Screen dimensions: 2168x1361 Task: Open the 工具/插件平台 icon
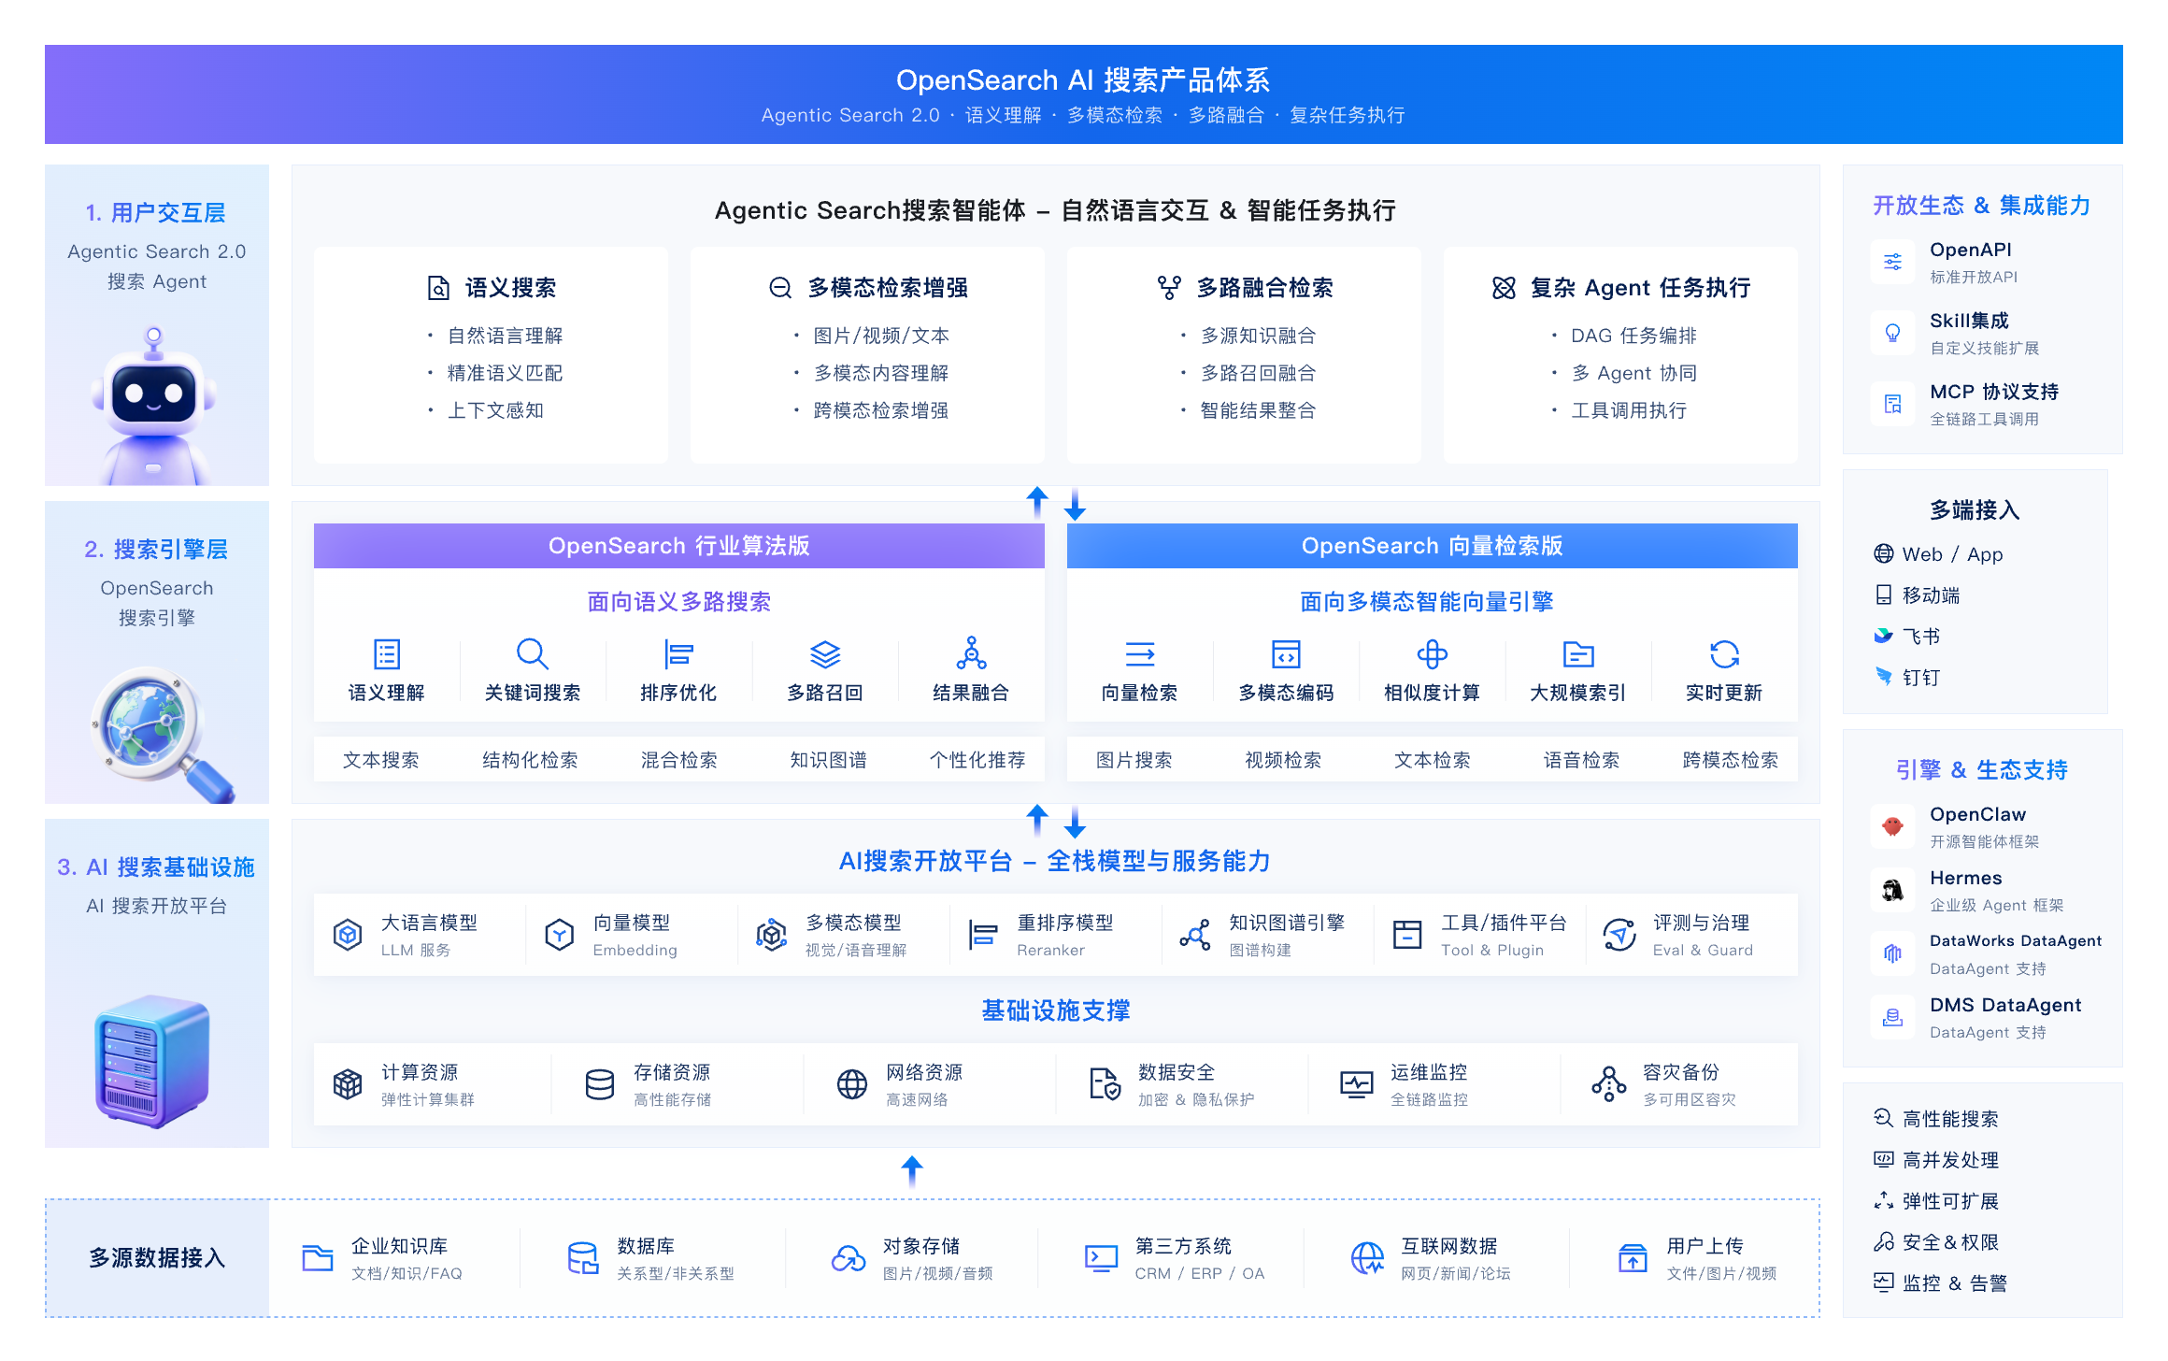coord(1407,935)
